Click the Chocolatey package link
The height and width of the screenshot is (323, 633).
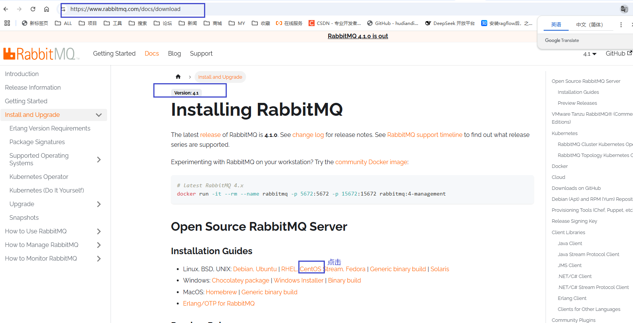pyautogui.click(x=240, y=280)
